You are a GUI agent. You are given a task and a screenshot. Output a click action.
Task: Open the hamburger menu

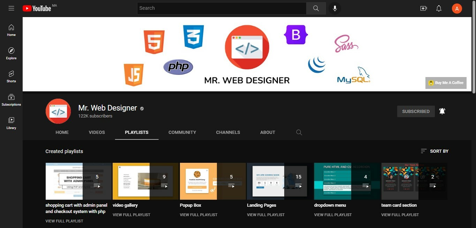pyautogui.click(x=11, y=8)
